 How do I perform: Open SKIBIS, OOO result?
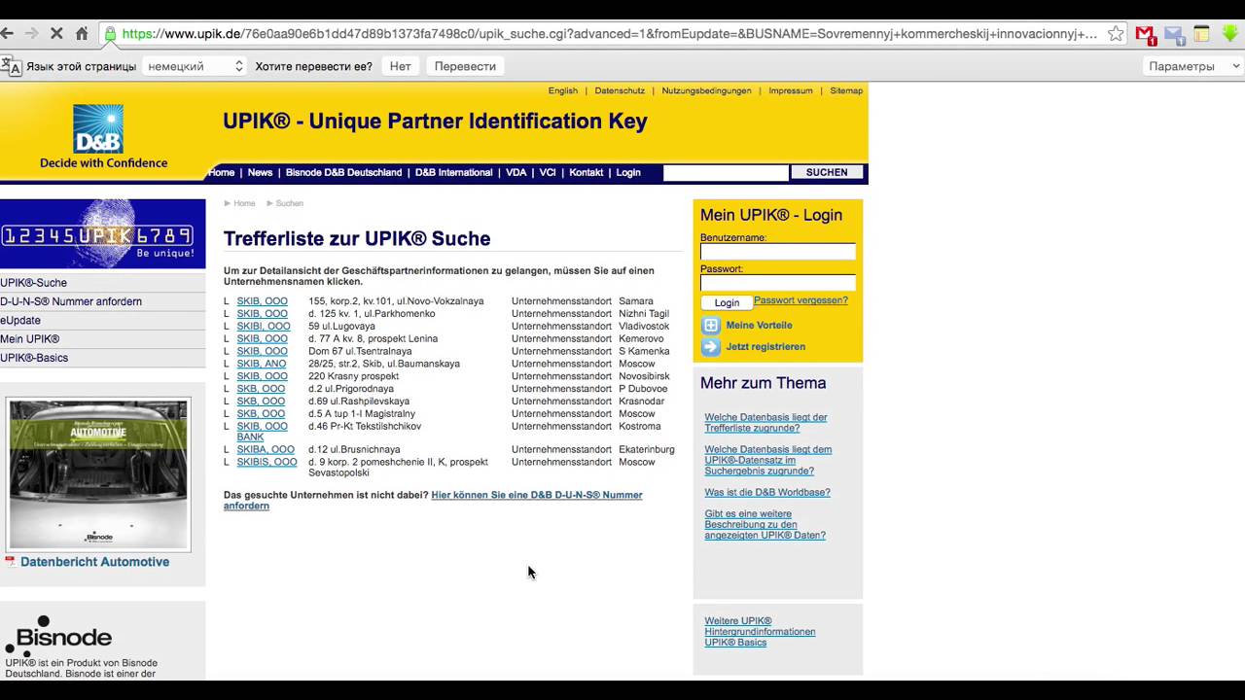coord(267,462)
